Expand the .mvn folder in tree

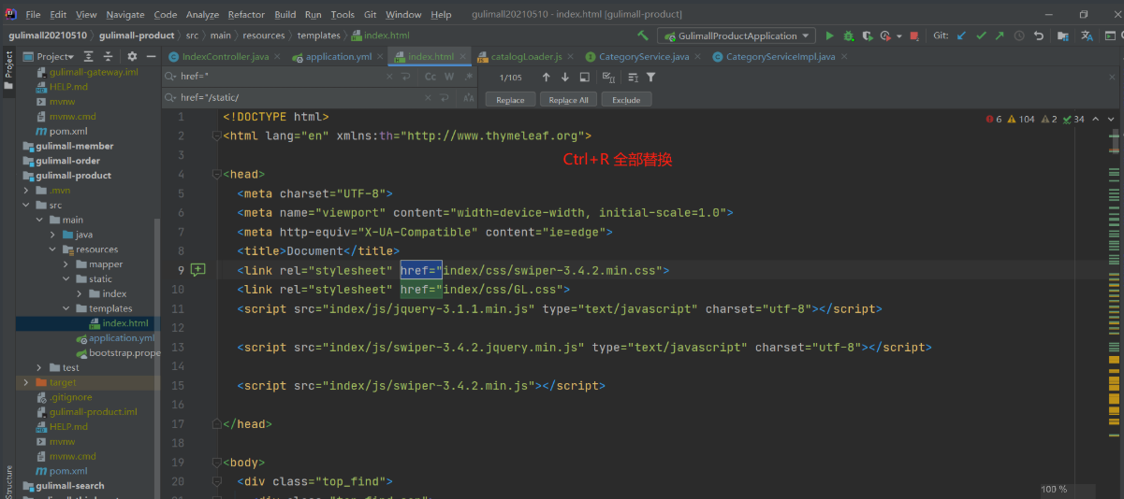26,191
